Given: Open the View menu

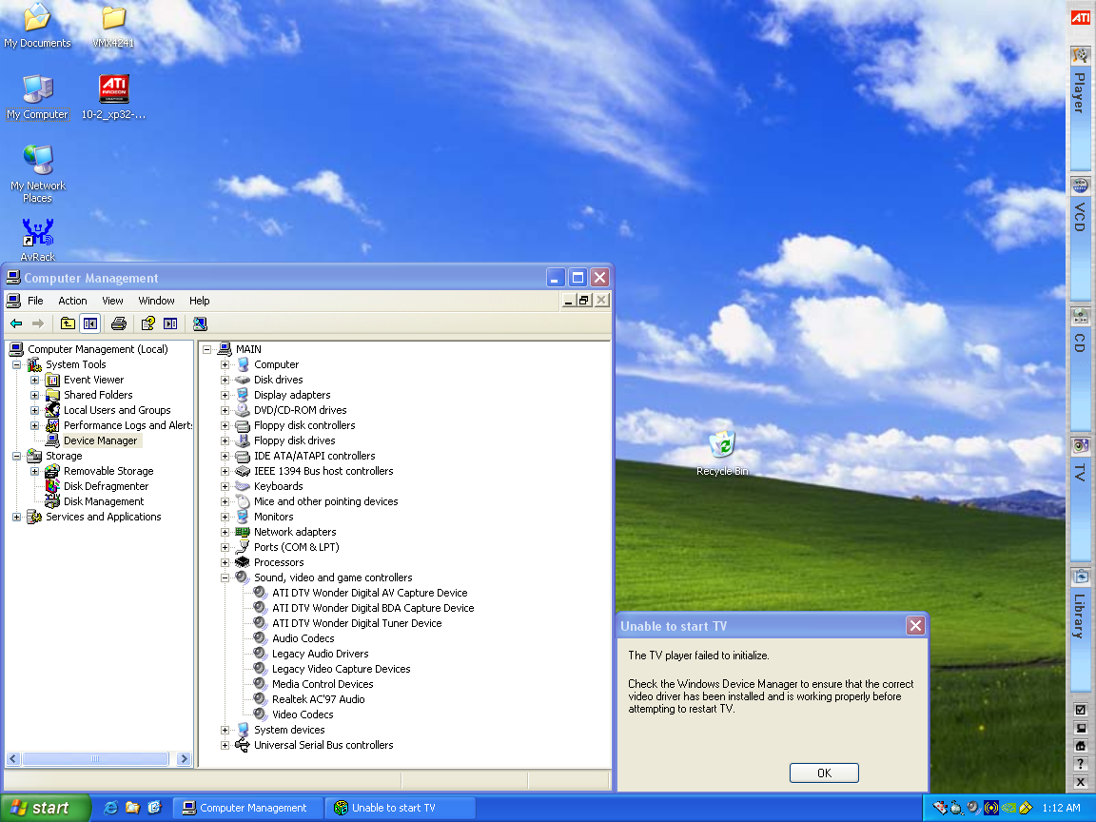Looking at the screenshot, I should tap(112, 301).
